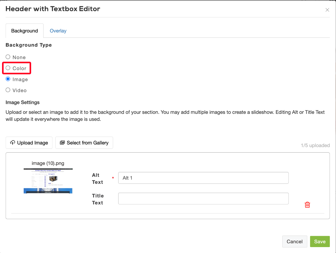Screen dimensions: 336x253
Task: Switch to the Background tab
Action: tap(24, 31)
